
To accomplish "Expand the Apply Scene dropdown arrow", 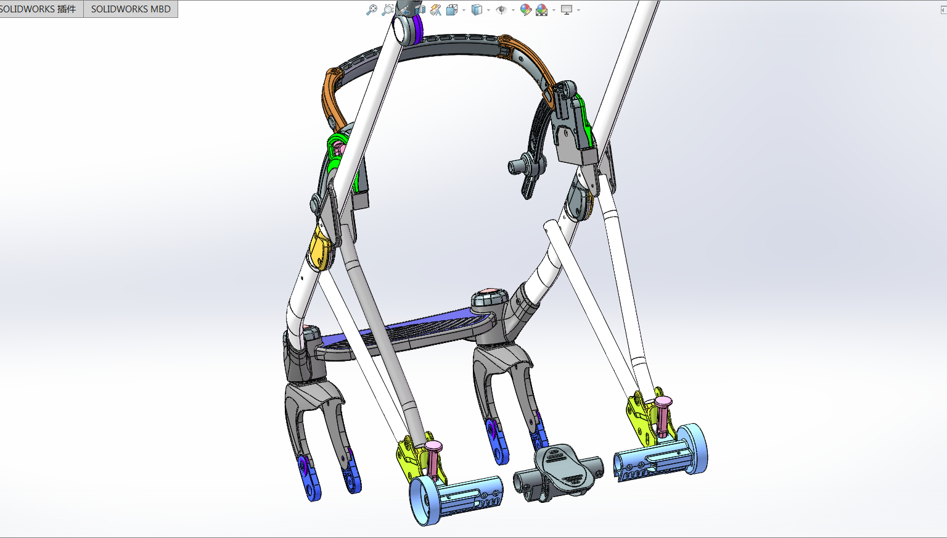I will coord(554,10).
